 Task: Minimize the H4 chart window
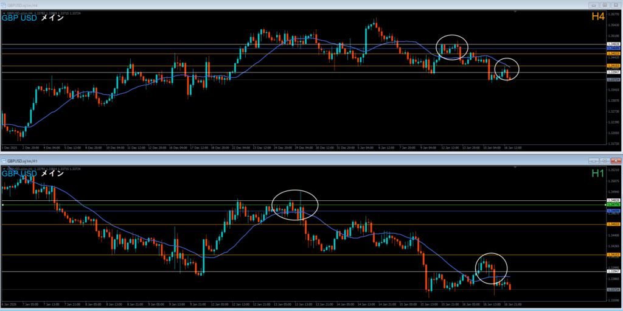click(x=594, y=5)
